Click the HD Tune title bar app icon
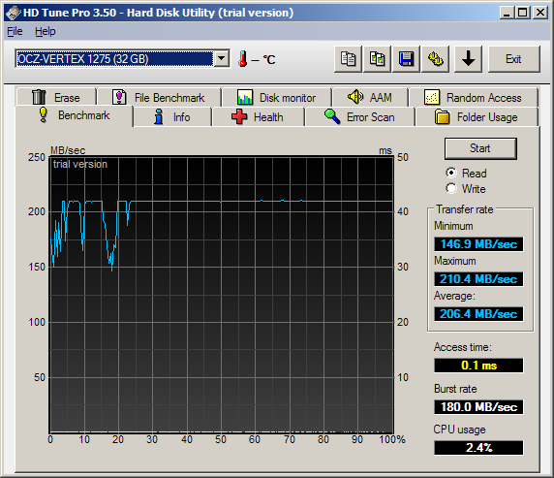This screenshot has width=554, height=478. (13, 13)
